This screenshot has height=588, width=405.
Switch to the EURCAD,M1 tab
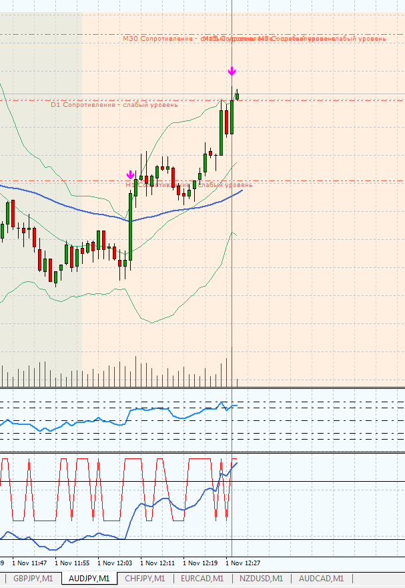201,579
